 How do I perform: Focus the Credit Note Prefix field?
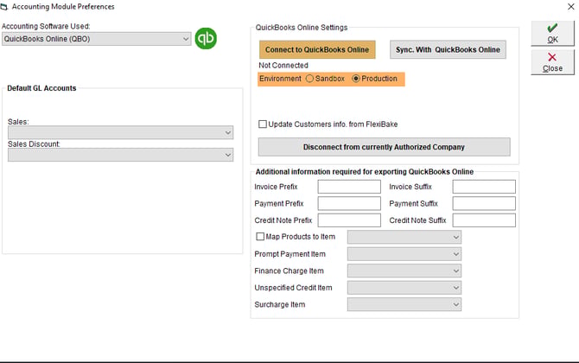349,220
